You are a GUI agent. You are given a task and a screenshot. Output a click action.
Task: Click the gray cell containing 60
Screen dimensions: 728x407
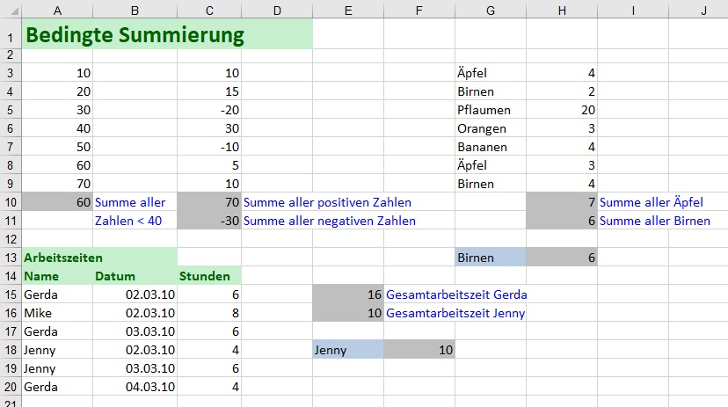point(57,202)
